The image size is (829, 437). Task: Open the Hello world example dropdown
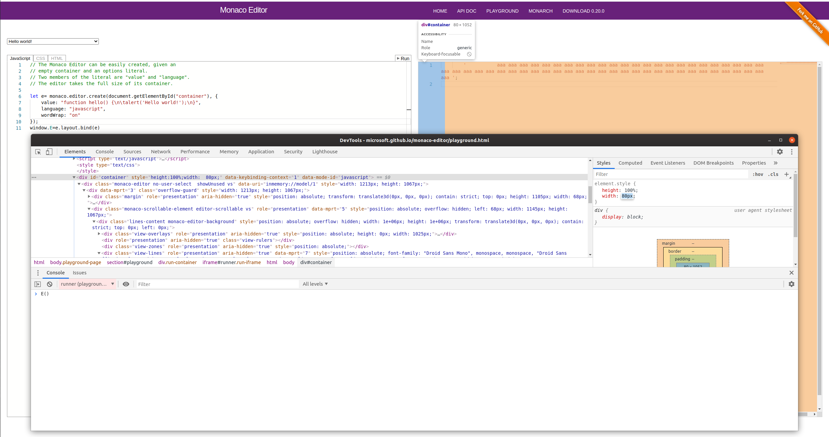tap(53, 41)
